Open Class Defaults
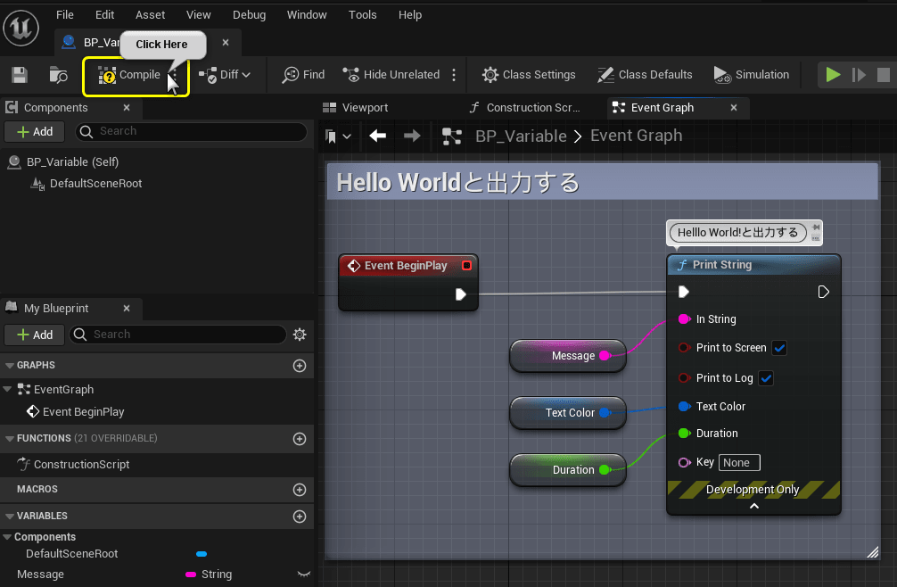The width and height of the screenshot is (897, 587). (645, 74)
